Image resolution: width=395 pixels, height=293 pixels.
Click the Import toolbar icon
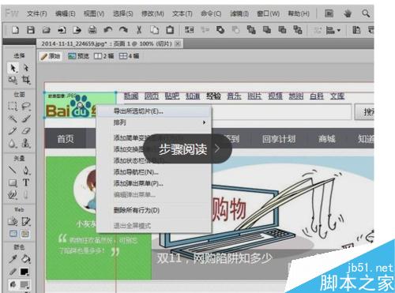tap(62, 30)
